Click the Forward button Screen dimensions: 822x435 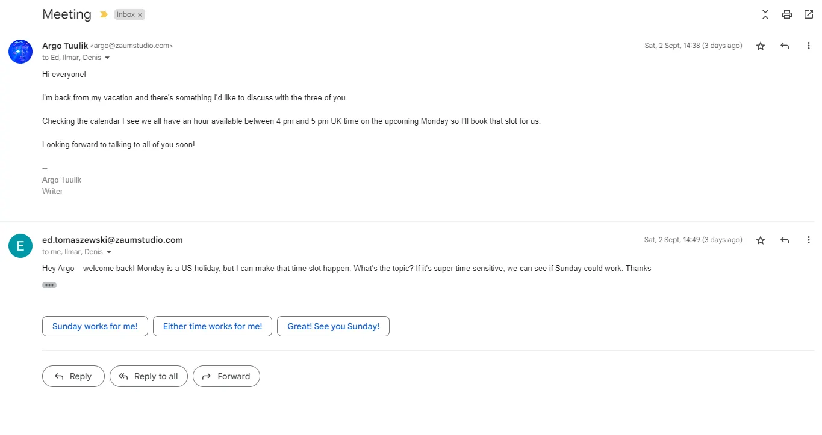226,376
